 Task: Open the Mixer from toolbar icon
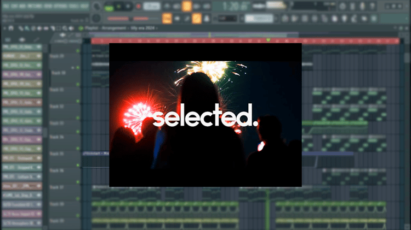click(315, 19)
